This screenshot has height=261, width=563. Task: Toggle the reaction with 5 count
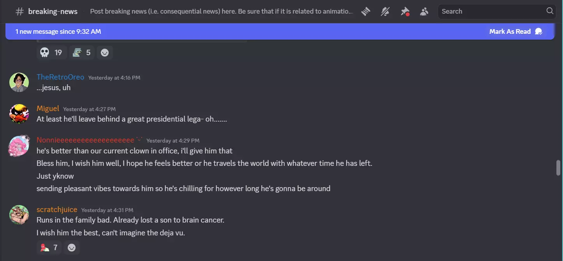click(82, 52)
